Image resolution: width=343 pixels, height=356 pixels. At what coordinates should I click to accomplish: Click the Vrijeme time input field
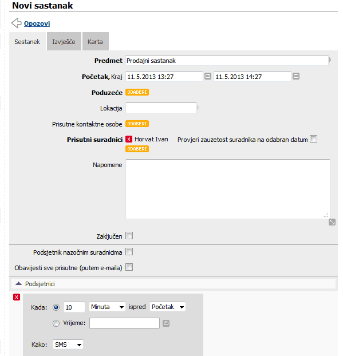(124, 323)
